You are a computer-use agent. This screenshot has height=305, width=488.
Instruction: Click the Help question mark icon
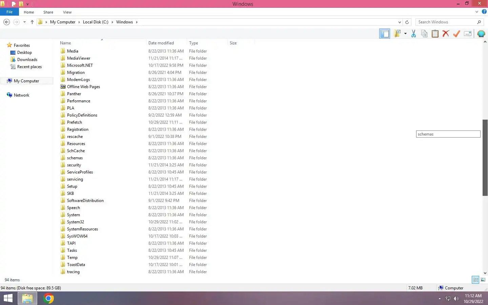pyautogui.click(x=484, y=12)
